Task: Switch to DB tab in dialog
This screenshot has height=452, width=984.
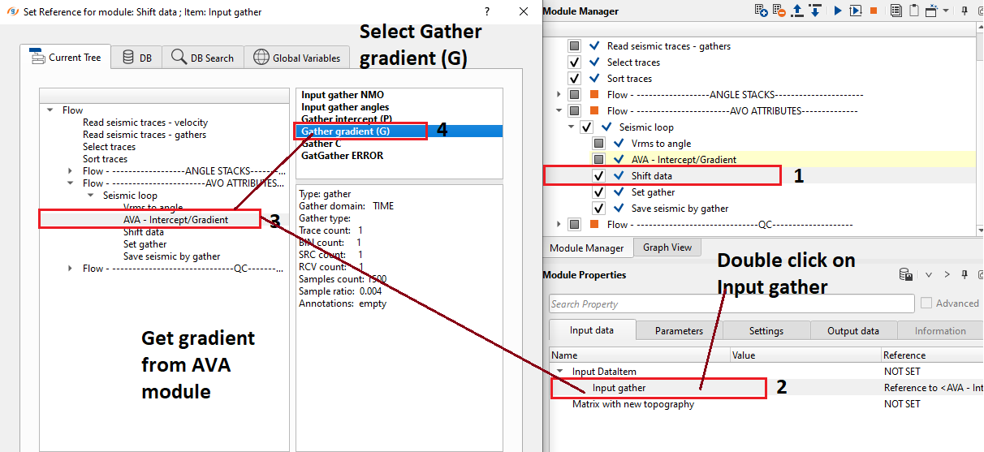Action: point(136,58)
